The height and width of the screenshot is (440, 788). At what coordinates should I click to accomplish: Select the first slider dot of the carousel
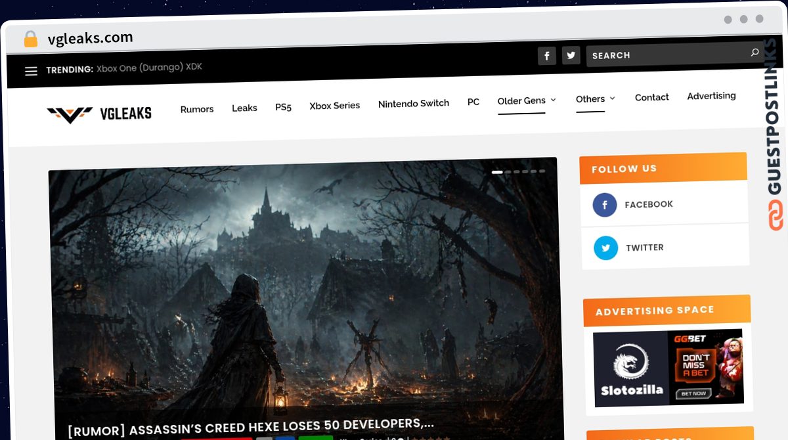click(x=497, y=172)
